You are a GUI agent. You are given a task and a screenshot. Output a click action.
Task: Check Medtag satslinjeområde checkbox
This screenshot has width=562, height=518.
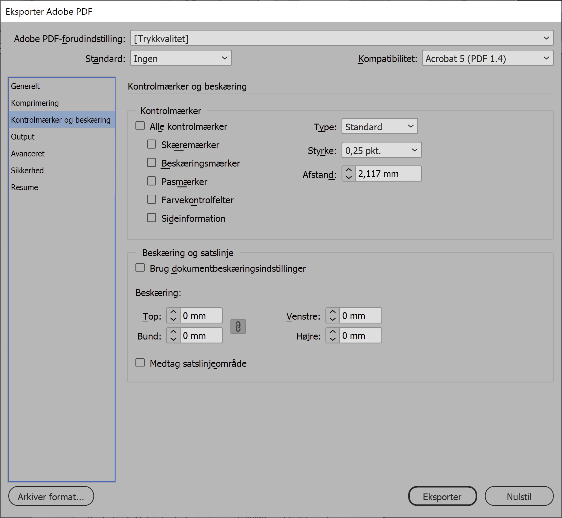point(140,363)
